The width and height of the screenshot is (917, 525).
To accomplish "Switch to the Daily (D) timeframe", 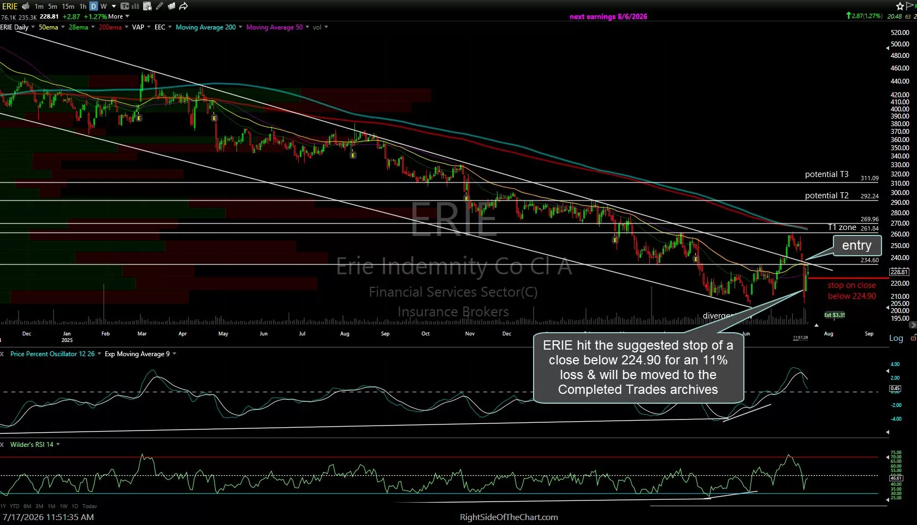I will click(93, 6).
